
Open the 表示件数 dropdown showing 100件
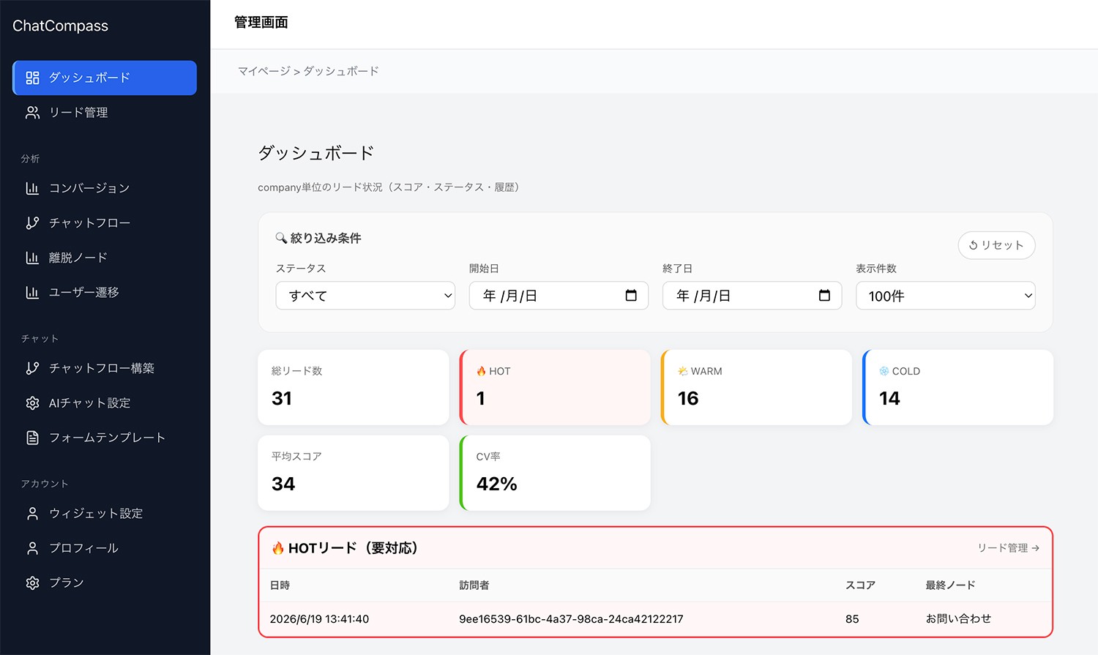(x=945, y=296)
